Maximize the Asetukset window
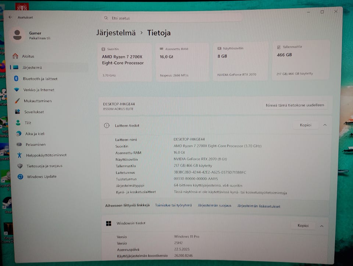 tap(322, 12)
